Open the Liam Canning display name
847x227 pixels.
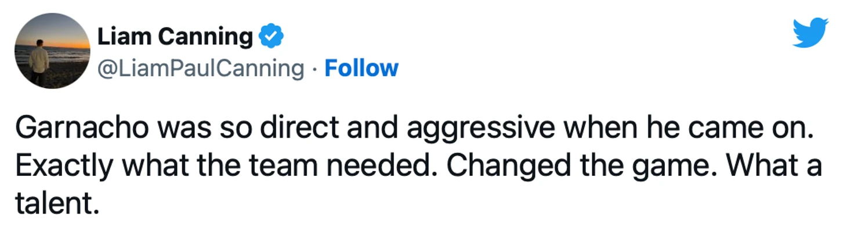click(x=175, y=38)
